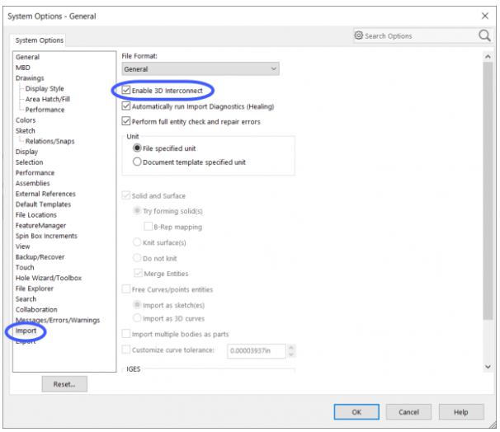500x432 pixels.
Task: Click the Search Options field
Action: 421,35
